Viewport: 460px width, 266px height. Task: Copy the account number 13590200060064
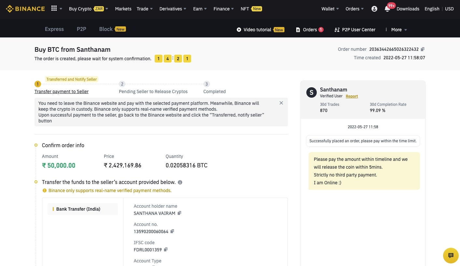pyautogui.click(x=172, y=231)
